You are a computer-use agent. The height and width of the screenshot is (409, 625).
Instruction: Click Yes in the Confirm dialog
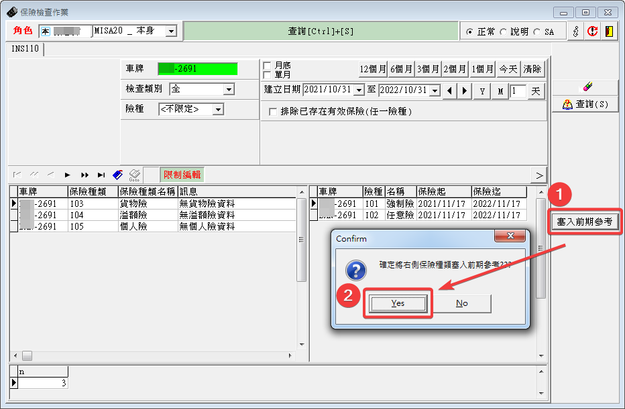(x=398, y=303)
